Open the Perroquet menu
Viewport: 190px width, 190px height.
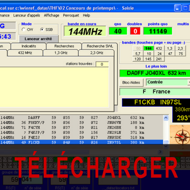pyautogui.click(x=71, y=15)
